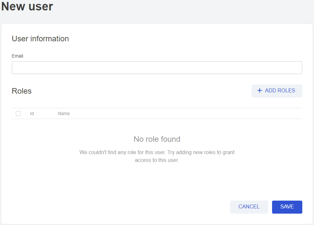The height and width of the screenshot is (225, 314).
Task: Click the Email field label
Action: (18, 56)
